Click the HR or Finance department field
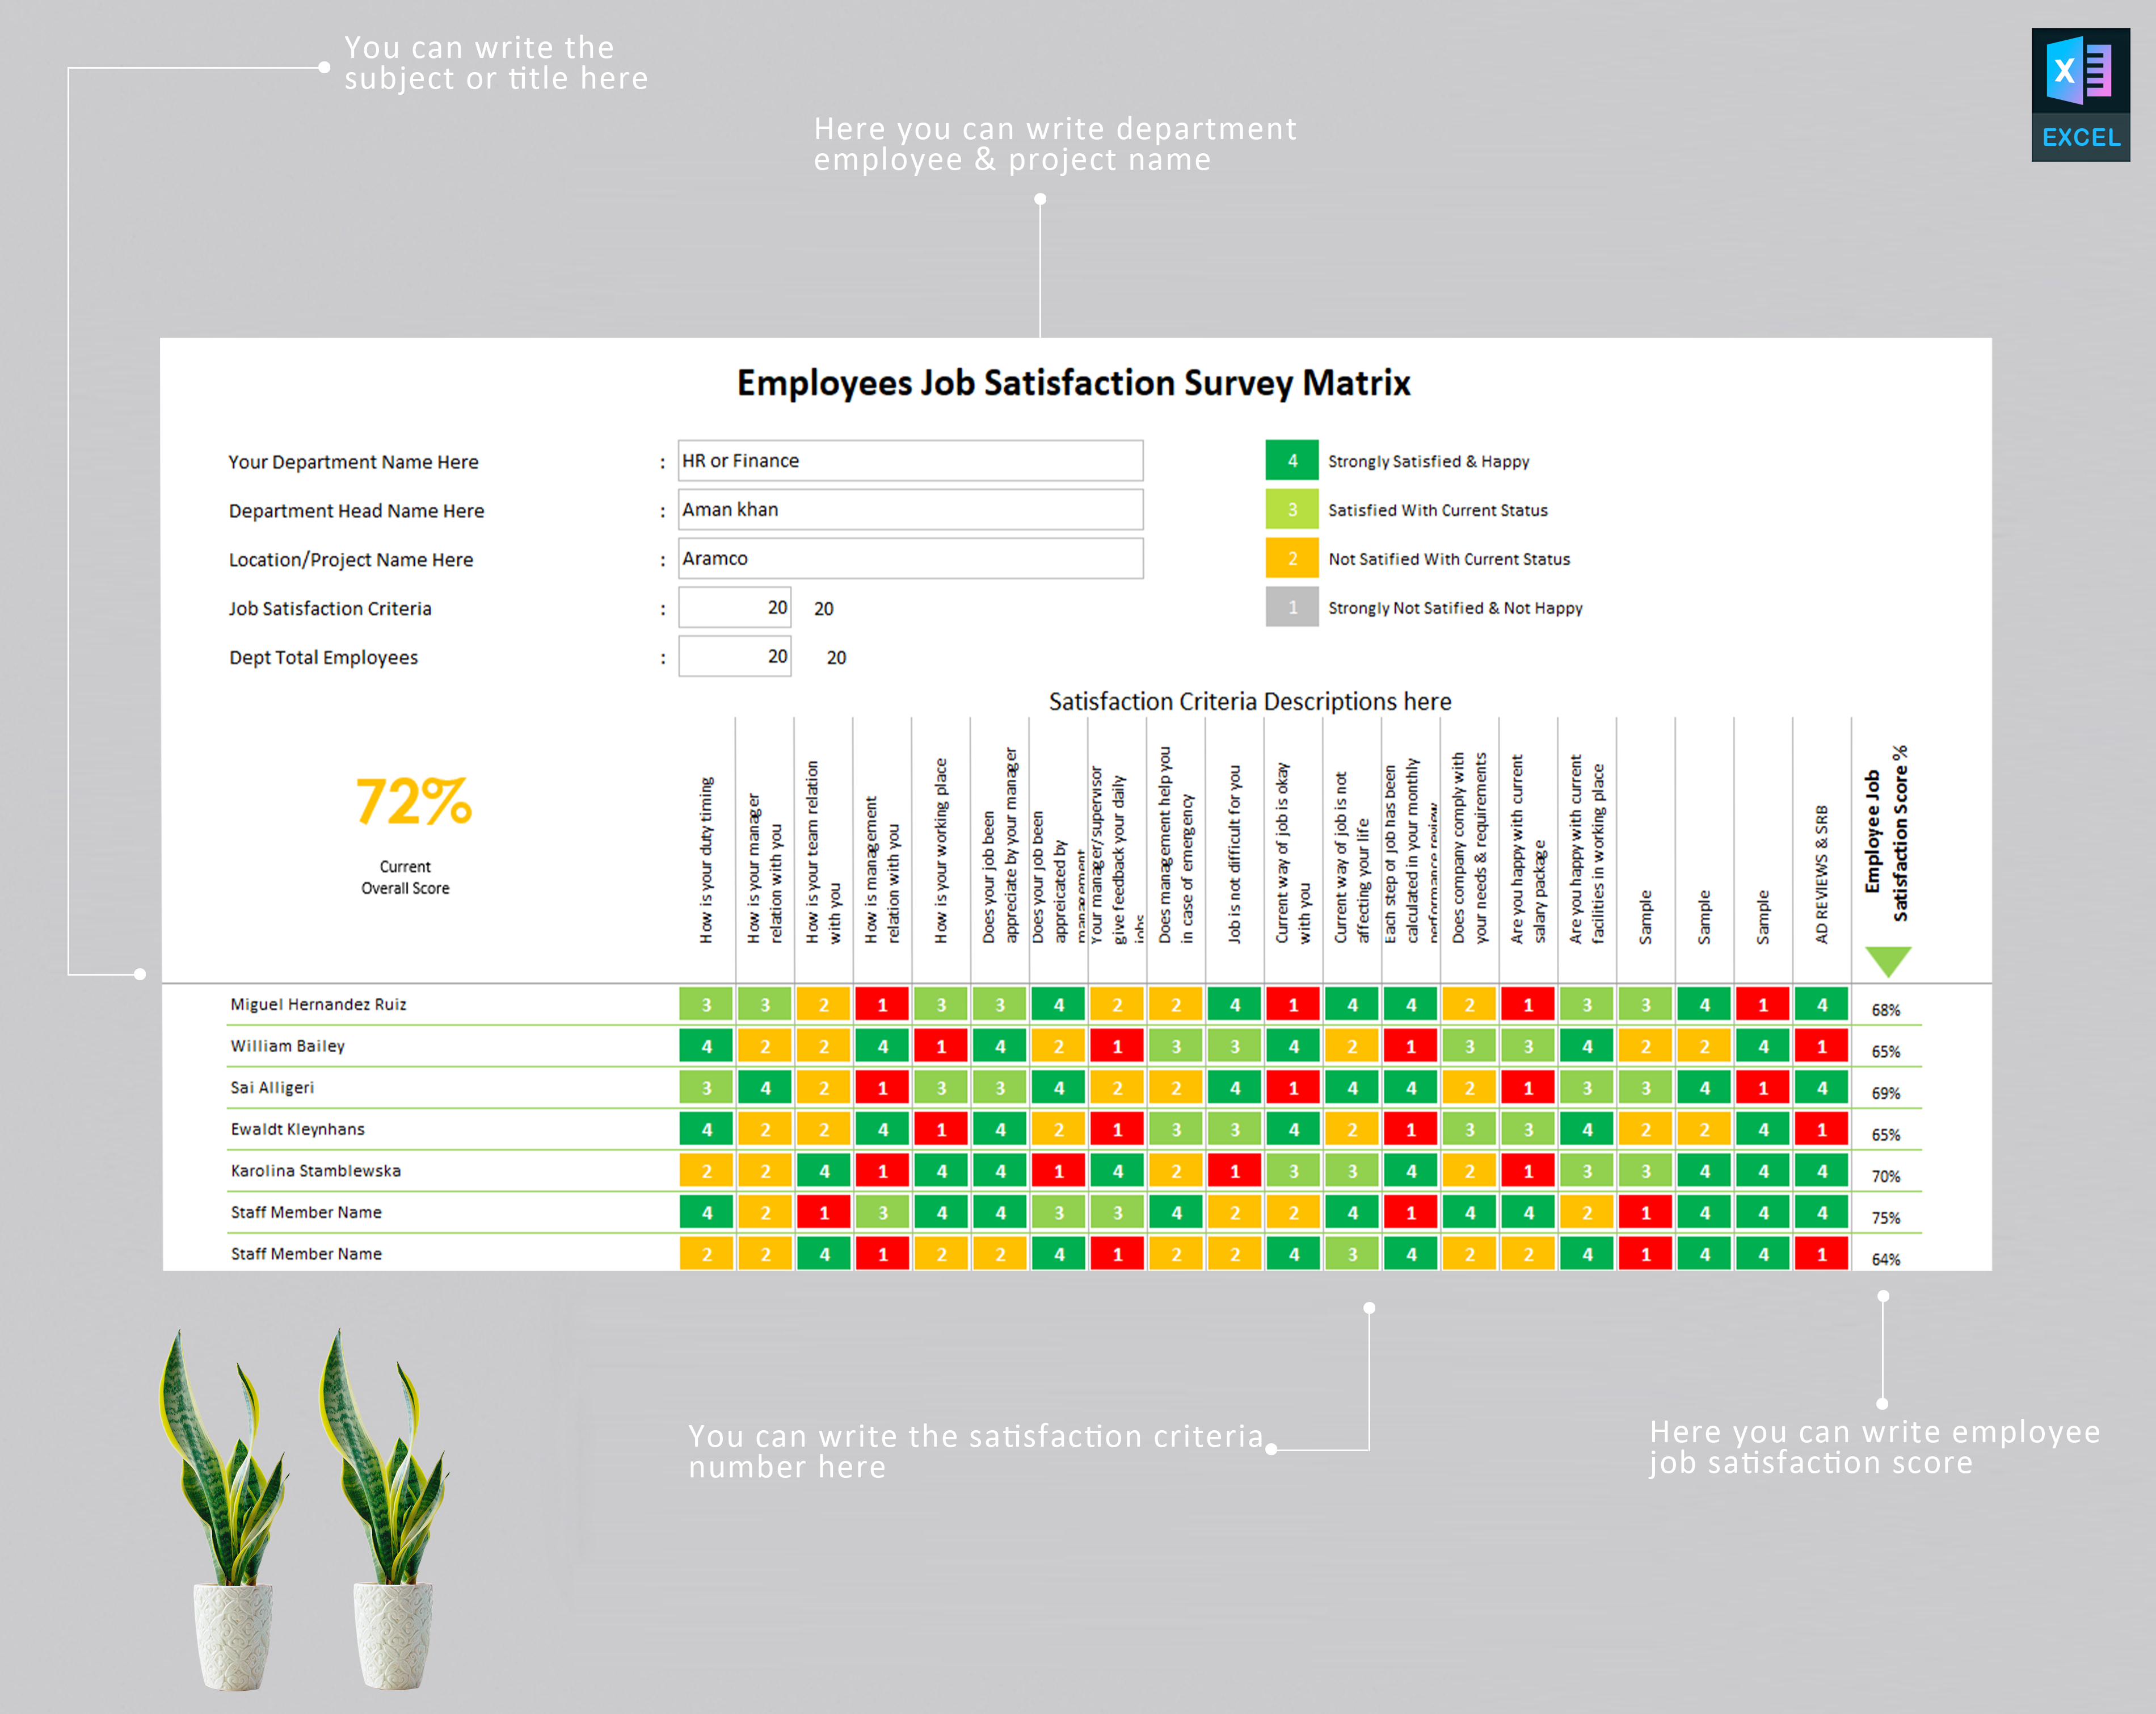The height and width of the screenshot is (1714, 2156). pos(911,460)
